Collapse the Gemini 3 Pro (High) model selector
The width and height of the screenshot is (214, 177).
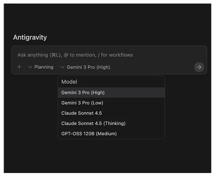click(x=85, y=67)
